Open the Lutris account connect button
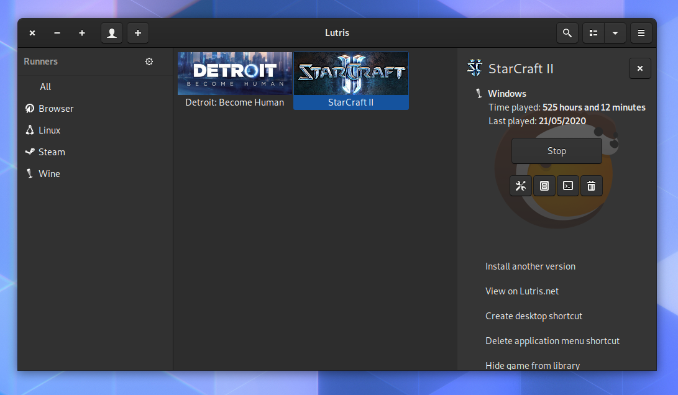The height and width of the screenshot is (395, 678). (112, 33)
